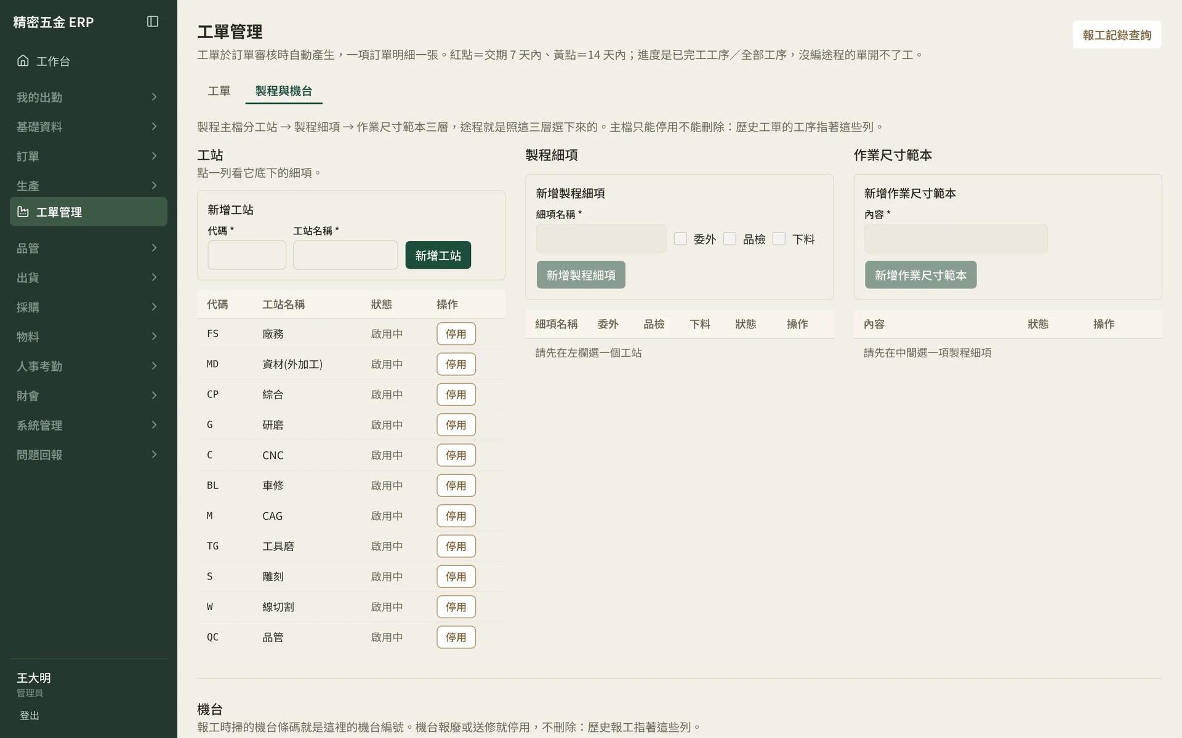Click the 工作台 home icon
The height and width of the screenshot is (738, 1182).
click(x=23, y=60)
